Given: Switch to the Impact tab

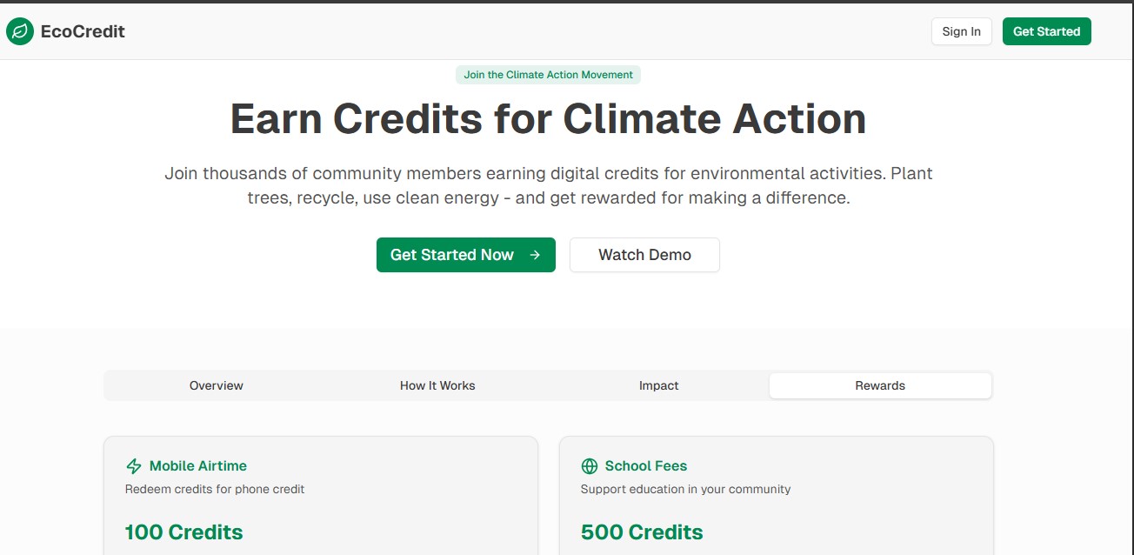Looking at the screenshot, I should (658, 385).
